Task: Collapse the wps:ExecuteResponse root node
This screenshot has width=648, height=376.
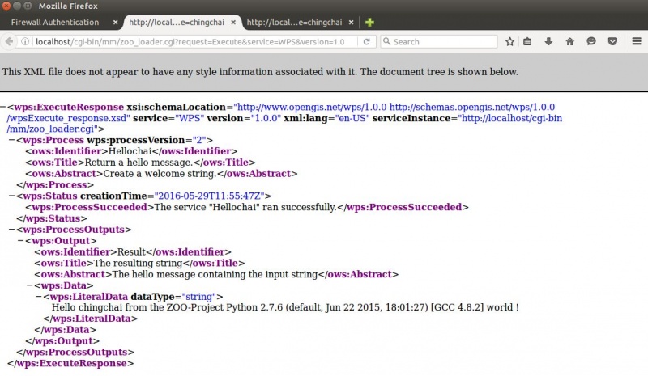Action: pos(3,107)
